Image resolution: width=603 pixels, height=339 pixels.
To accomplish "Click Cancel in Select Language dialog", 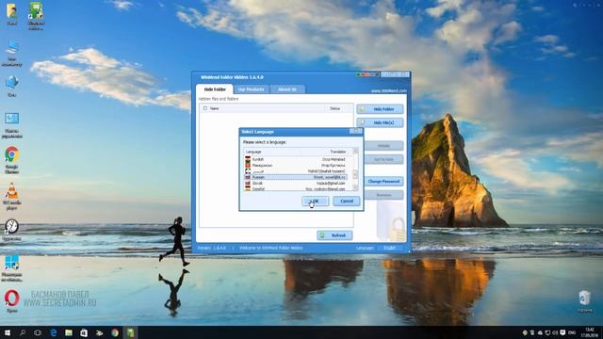I will click(347, 201).
